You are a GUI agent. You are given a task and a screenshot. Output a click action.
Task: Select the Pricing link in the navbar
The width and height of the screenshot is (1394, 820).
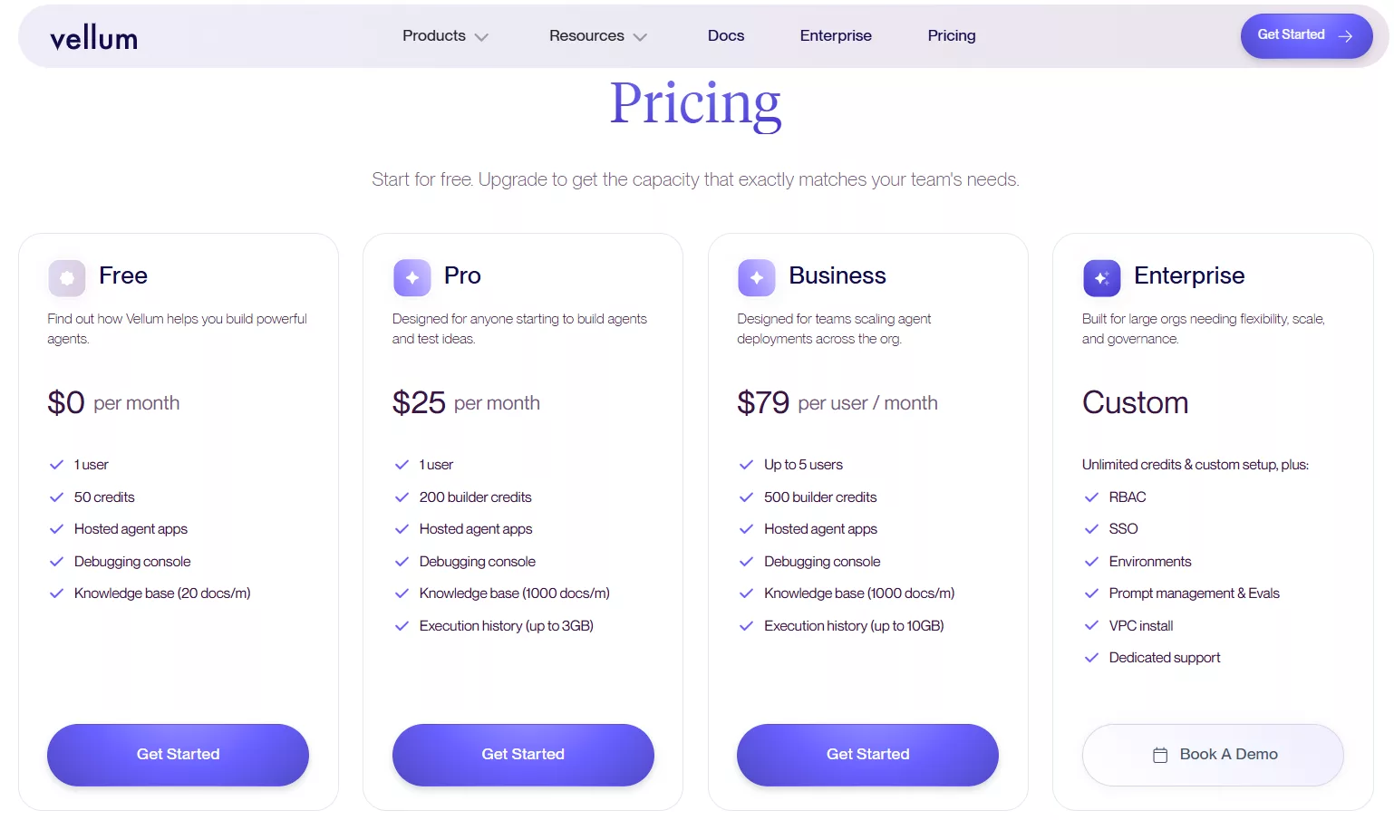(952, 36)
